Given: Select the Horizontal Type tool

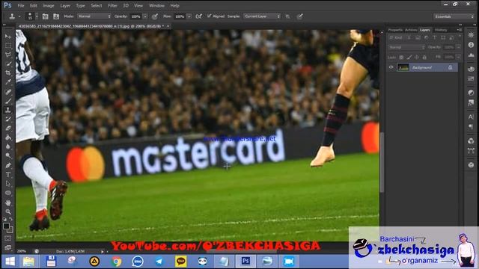Looking at the screenshot, I should (x=8, y=174).
